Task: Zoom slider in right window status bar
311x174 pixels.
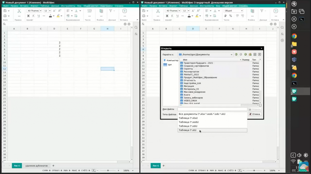Action: point(254,170)
